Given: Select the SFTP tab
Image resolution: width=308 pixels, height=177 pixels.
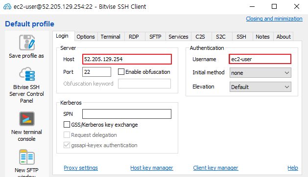Looking at the screenshot, I should point(155,37).
